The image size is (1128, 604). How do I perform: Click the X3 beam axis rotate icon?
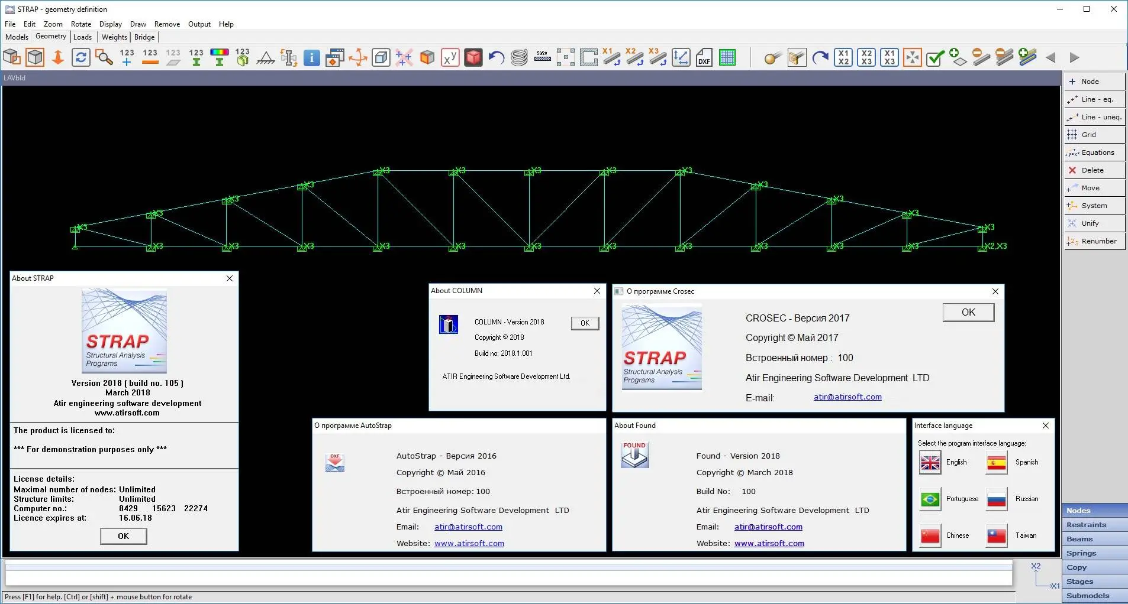(x=658, y=57)
